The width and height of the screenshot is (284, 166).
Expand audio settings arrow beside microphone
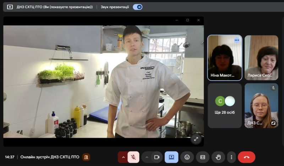pos(123,157)
